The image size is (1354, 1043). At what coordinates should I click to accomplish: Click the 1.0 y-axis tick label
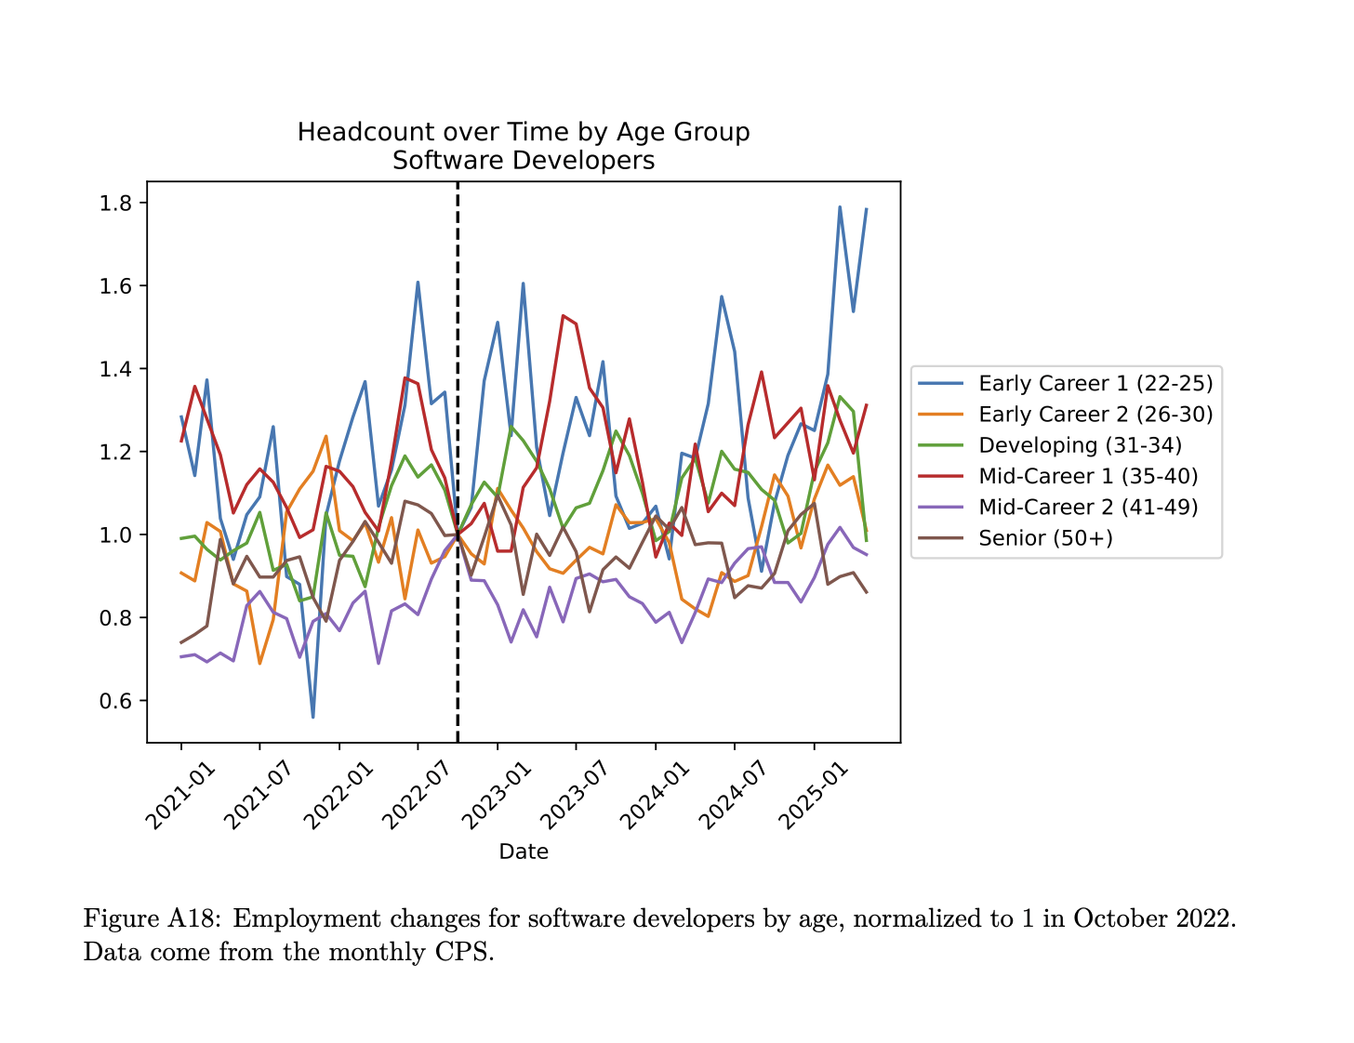click(117, 535)
